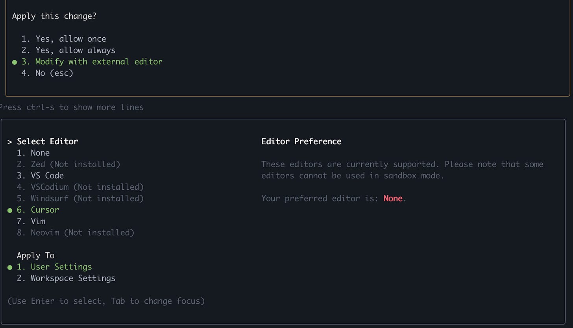Select 'None' as the editor

click(x=40, y=152)
